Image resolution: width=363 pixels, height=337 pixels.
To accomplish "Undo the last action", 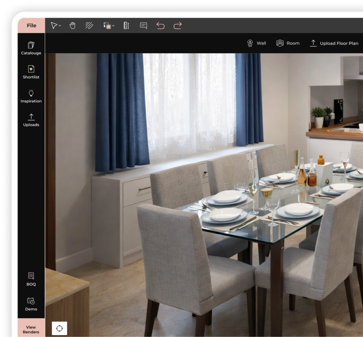I will (x=161, y=25).
